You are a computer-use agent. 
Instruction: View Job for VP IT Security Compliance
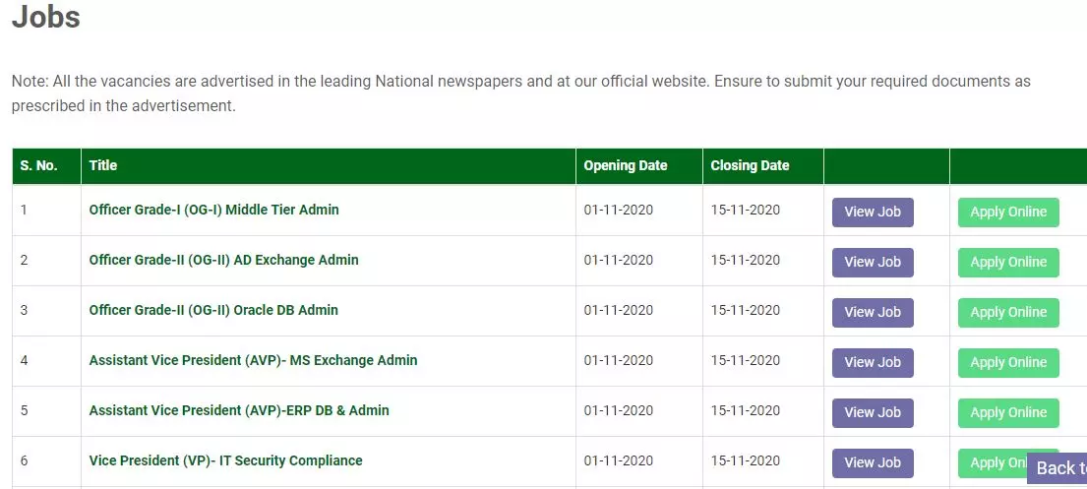coord(873,462)
